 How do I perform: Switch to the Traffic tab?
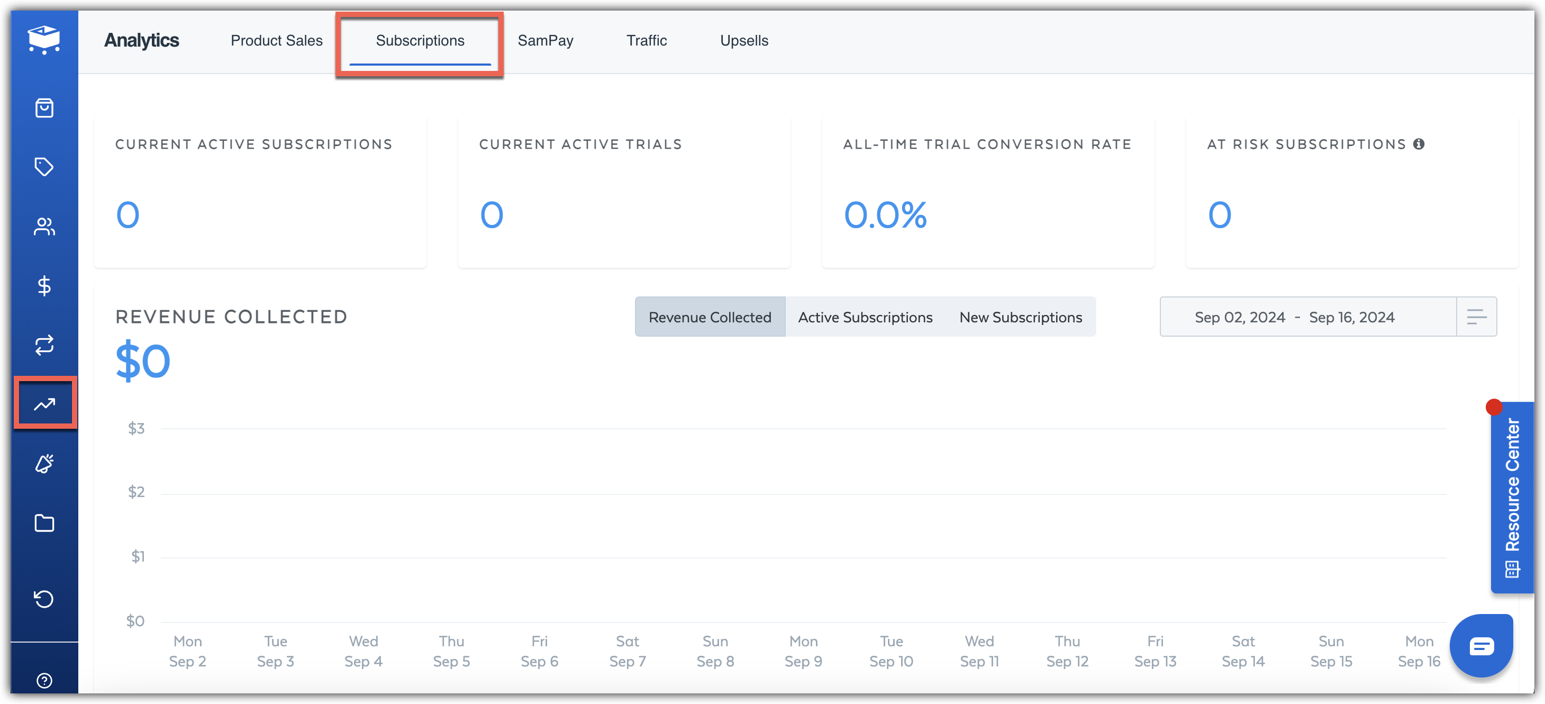[646, 41]
